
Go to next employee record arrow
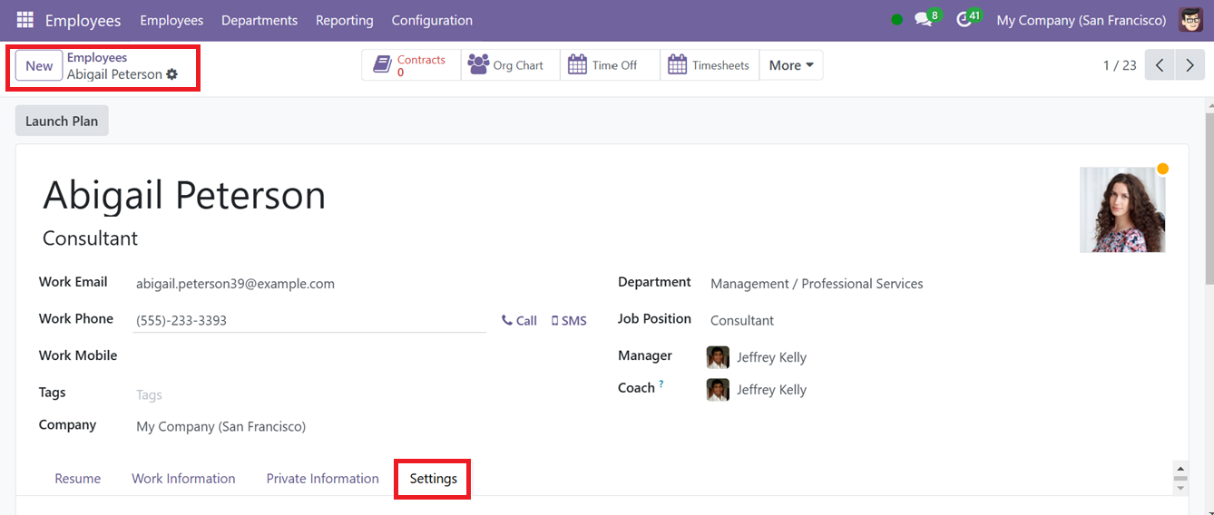coord(1190,65)
